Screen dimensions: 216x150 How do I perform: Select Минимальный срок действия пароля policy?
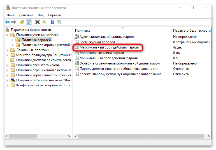coord(108,58)
